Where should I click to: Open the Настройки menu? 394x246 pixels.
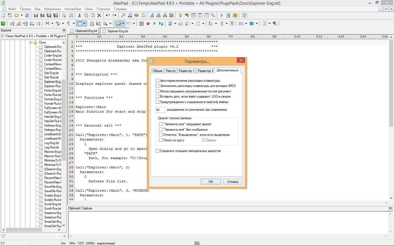(73, 9)
